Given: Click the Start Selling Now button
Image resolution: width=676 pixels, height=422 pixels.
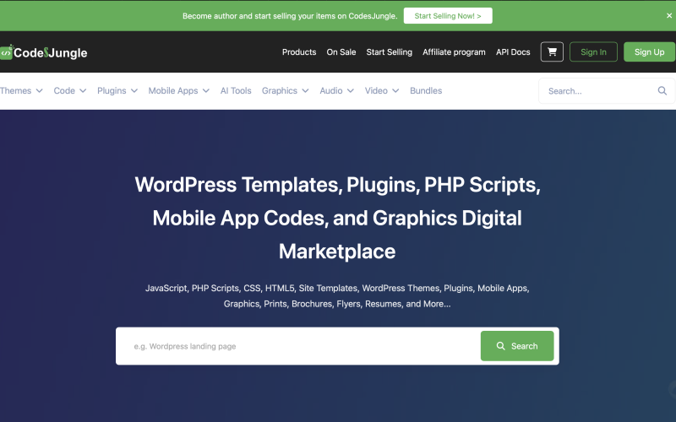Looking at the screenshot, I should (448, 16).
